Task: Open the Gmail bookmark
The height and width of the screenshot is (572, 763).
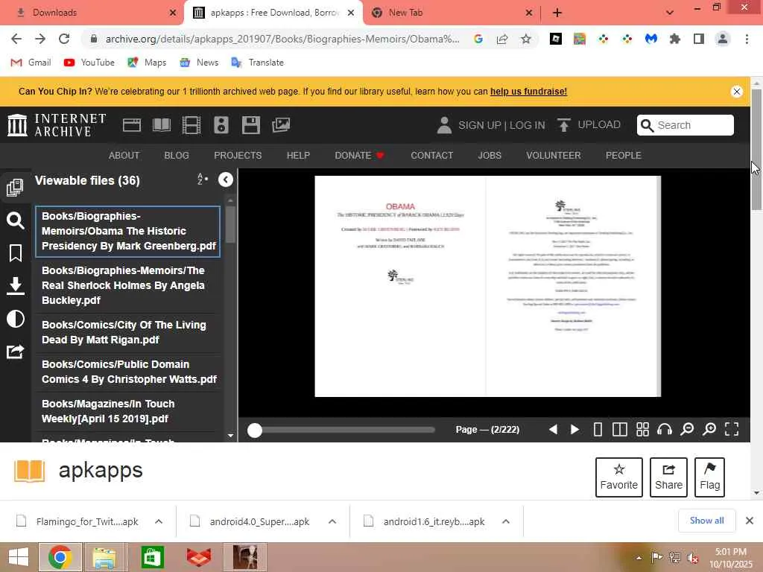Action: coord(31,63)
